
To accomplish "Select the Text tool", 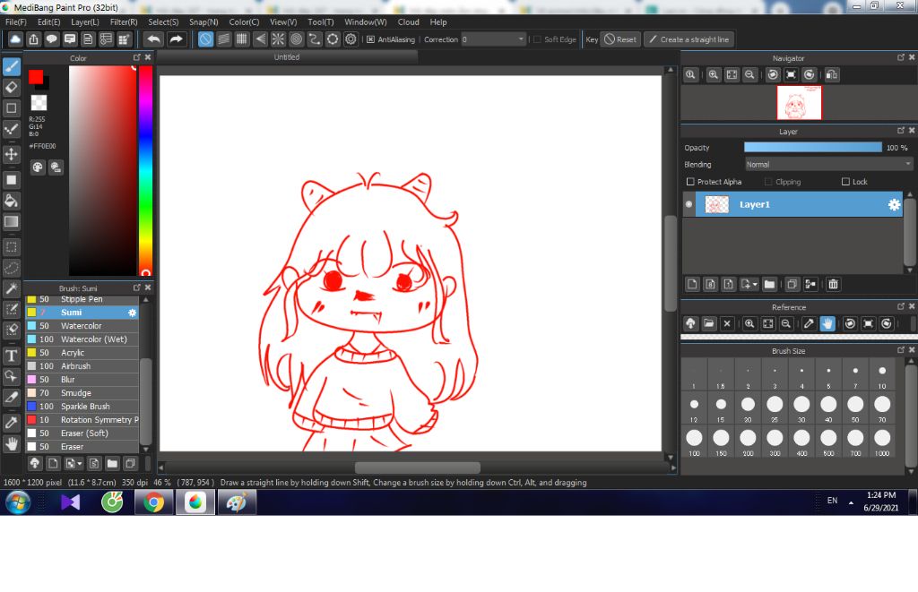I will point(12,355).
